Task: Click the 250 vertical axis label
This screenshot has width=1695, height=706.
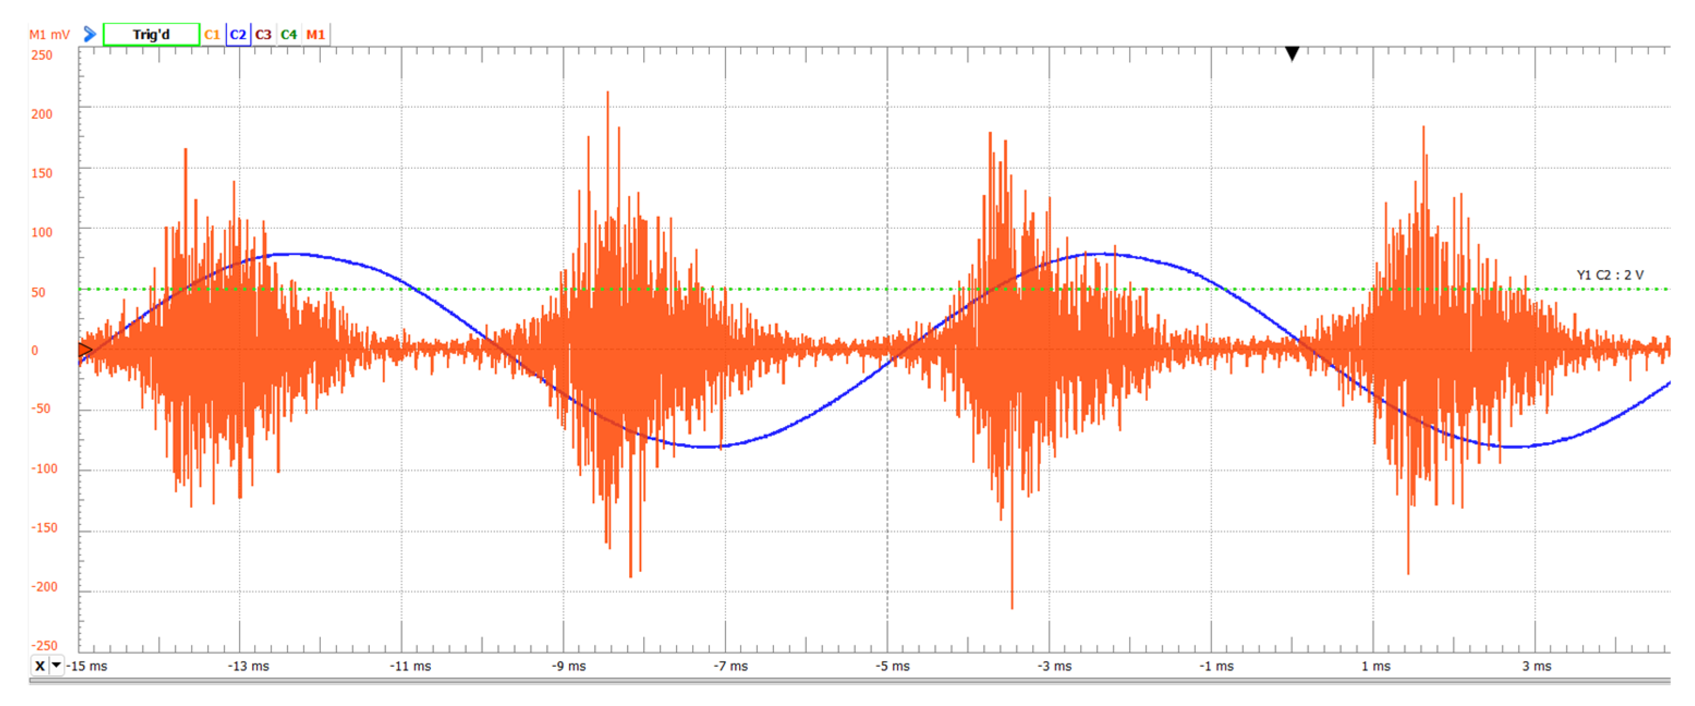Action: click(41, 55)
